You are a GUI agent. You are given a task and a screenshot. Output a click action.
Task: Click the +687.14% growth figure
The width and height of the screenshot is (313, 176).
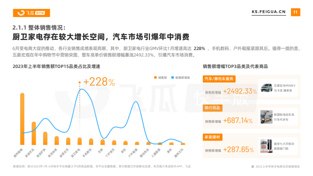tap(238, 120)
